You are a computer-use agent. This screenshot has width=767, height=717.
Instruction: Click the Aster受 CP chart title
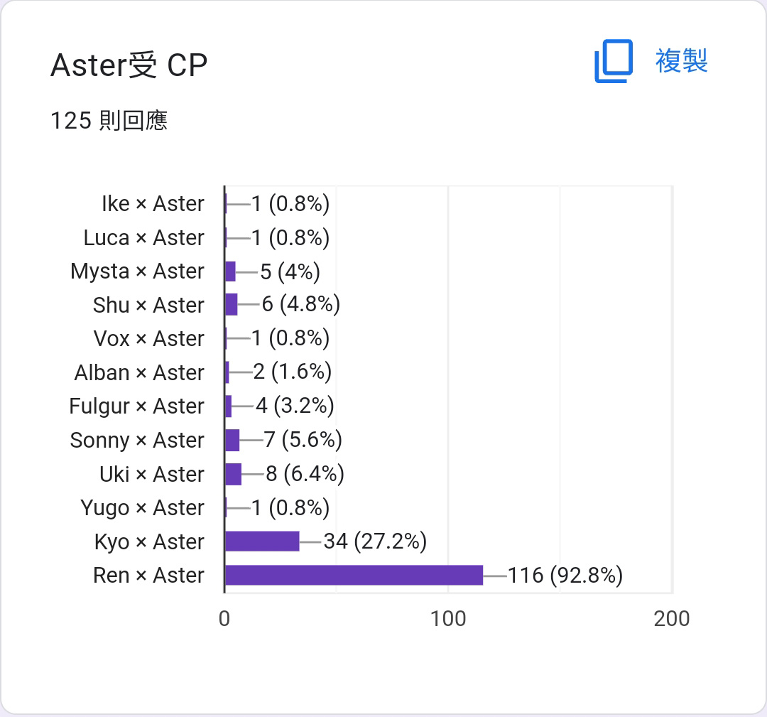pos(129,65)
